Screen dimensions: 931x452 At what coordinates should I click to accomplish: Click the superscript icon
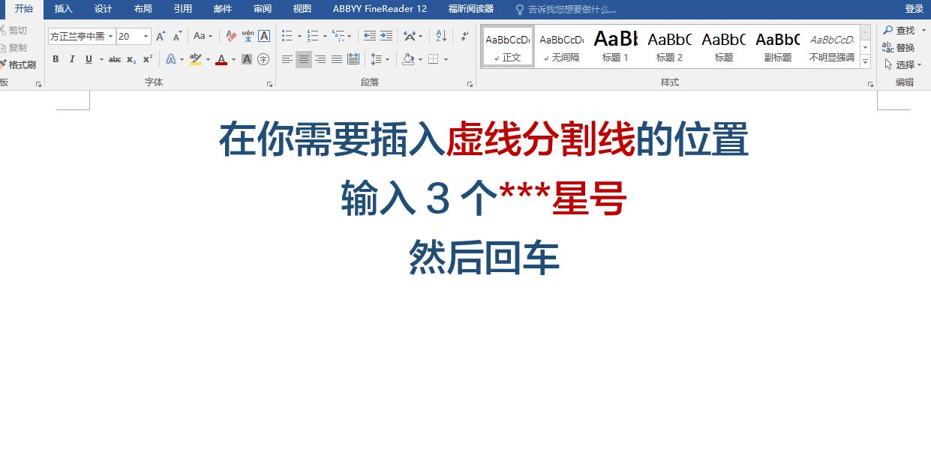point(147,59)
